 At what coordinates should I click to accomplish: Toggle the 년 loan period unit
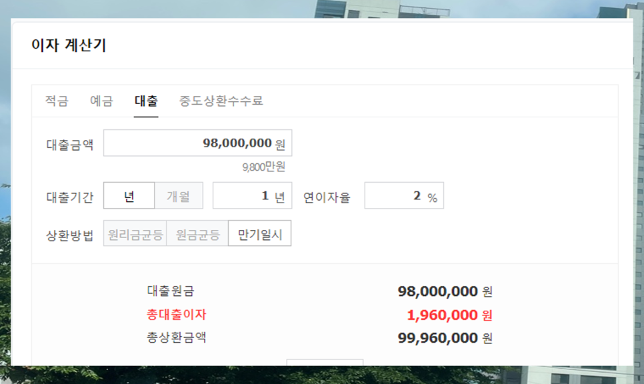[x=129, y=195]
